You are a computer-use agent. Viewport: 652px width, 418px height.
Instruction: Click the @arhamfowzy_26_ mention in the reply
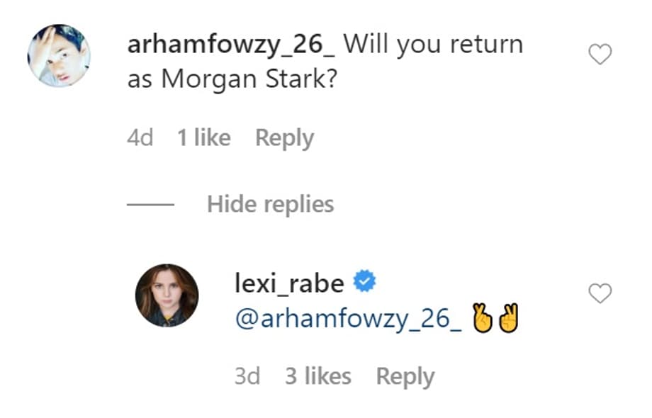(x=349, y=320)
